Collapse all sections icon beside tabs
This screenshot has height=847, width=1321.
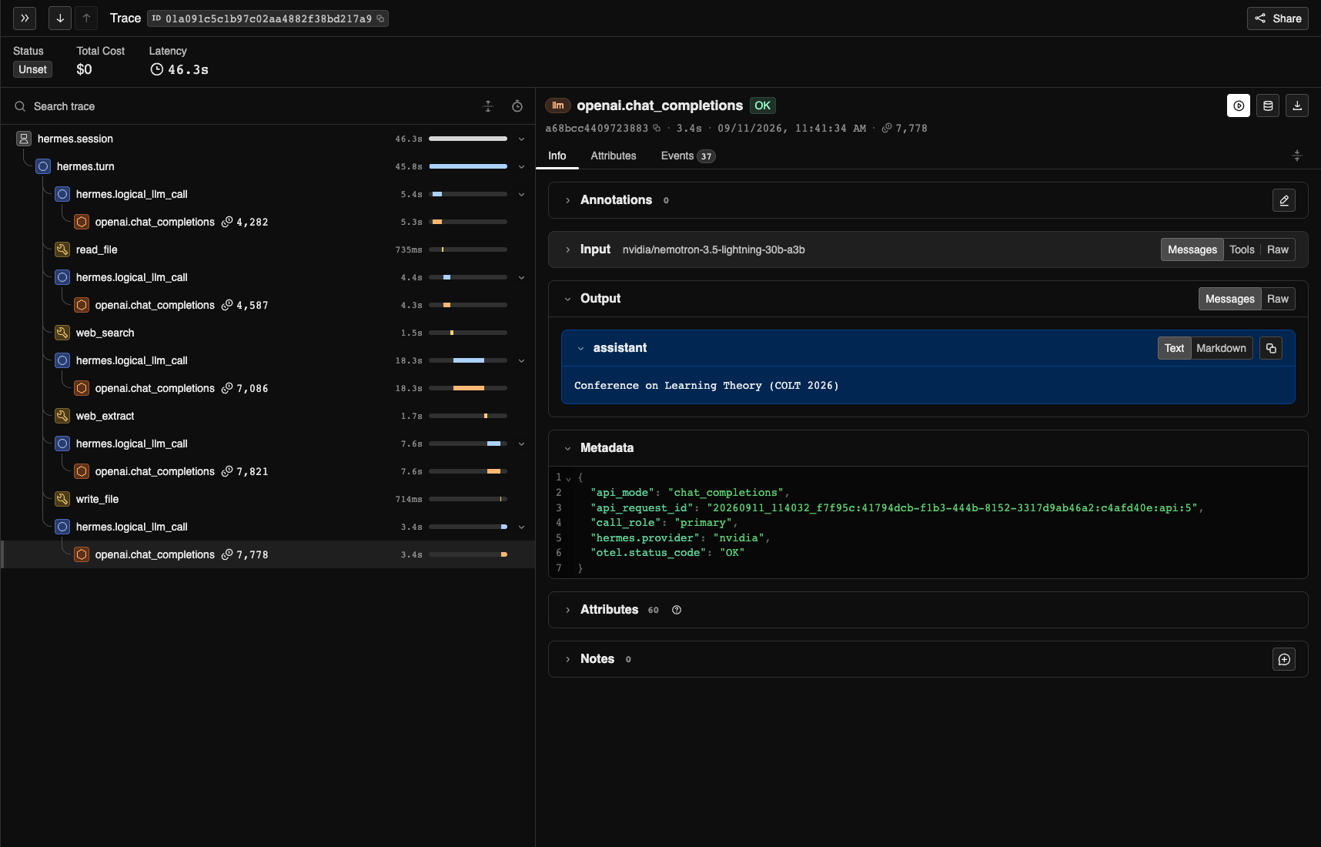(1297, 156)
